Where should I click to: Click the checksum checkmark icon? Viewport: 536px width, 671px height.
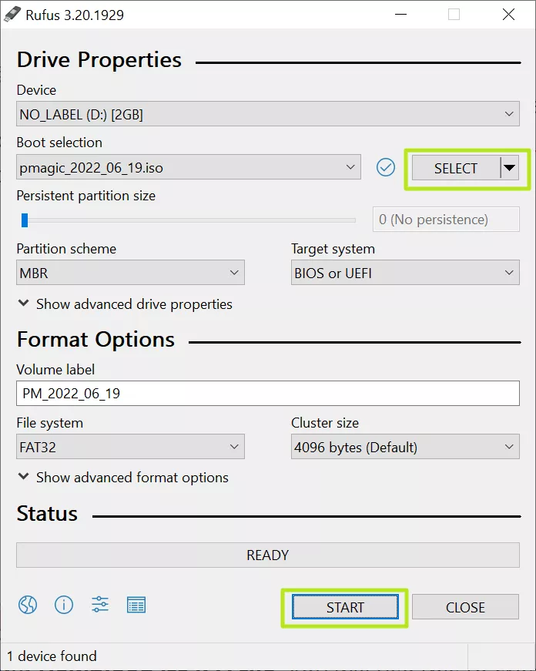[x=385, y=167]
